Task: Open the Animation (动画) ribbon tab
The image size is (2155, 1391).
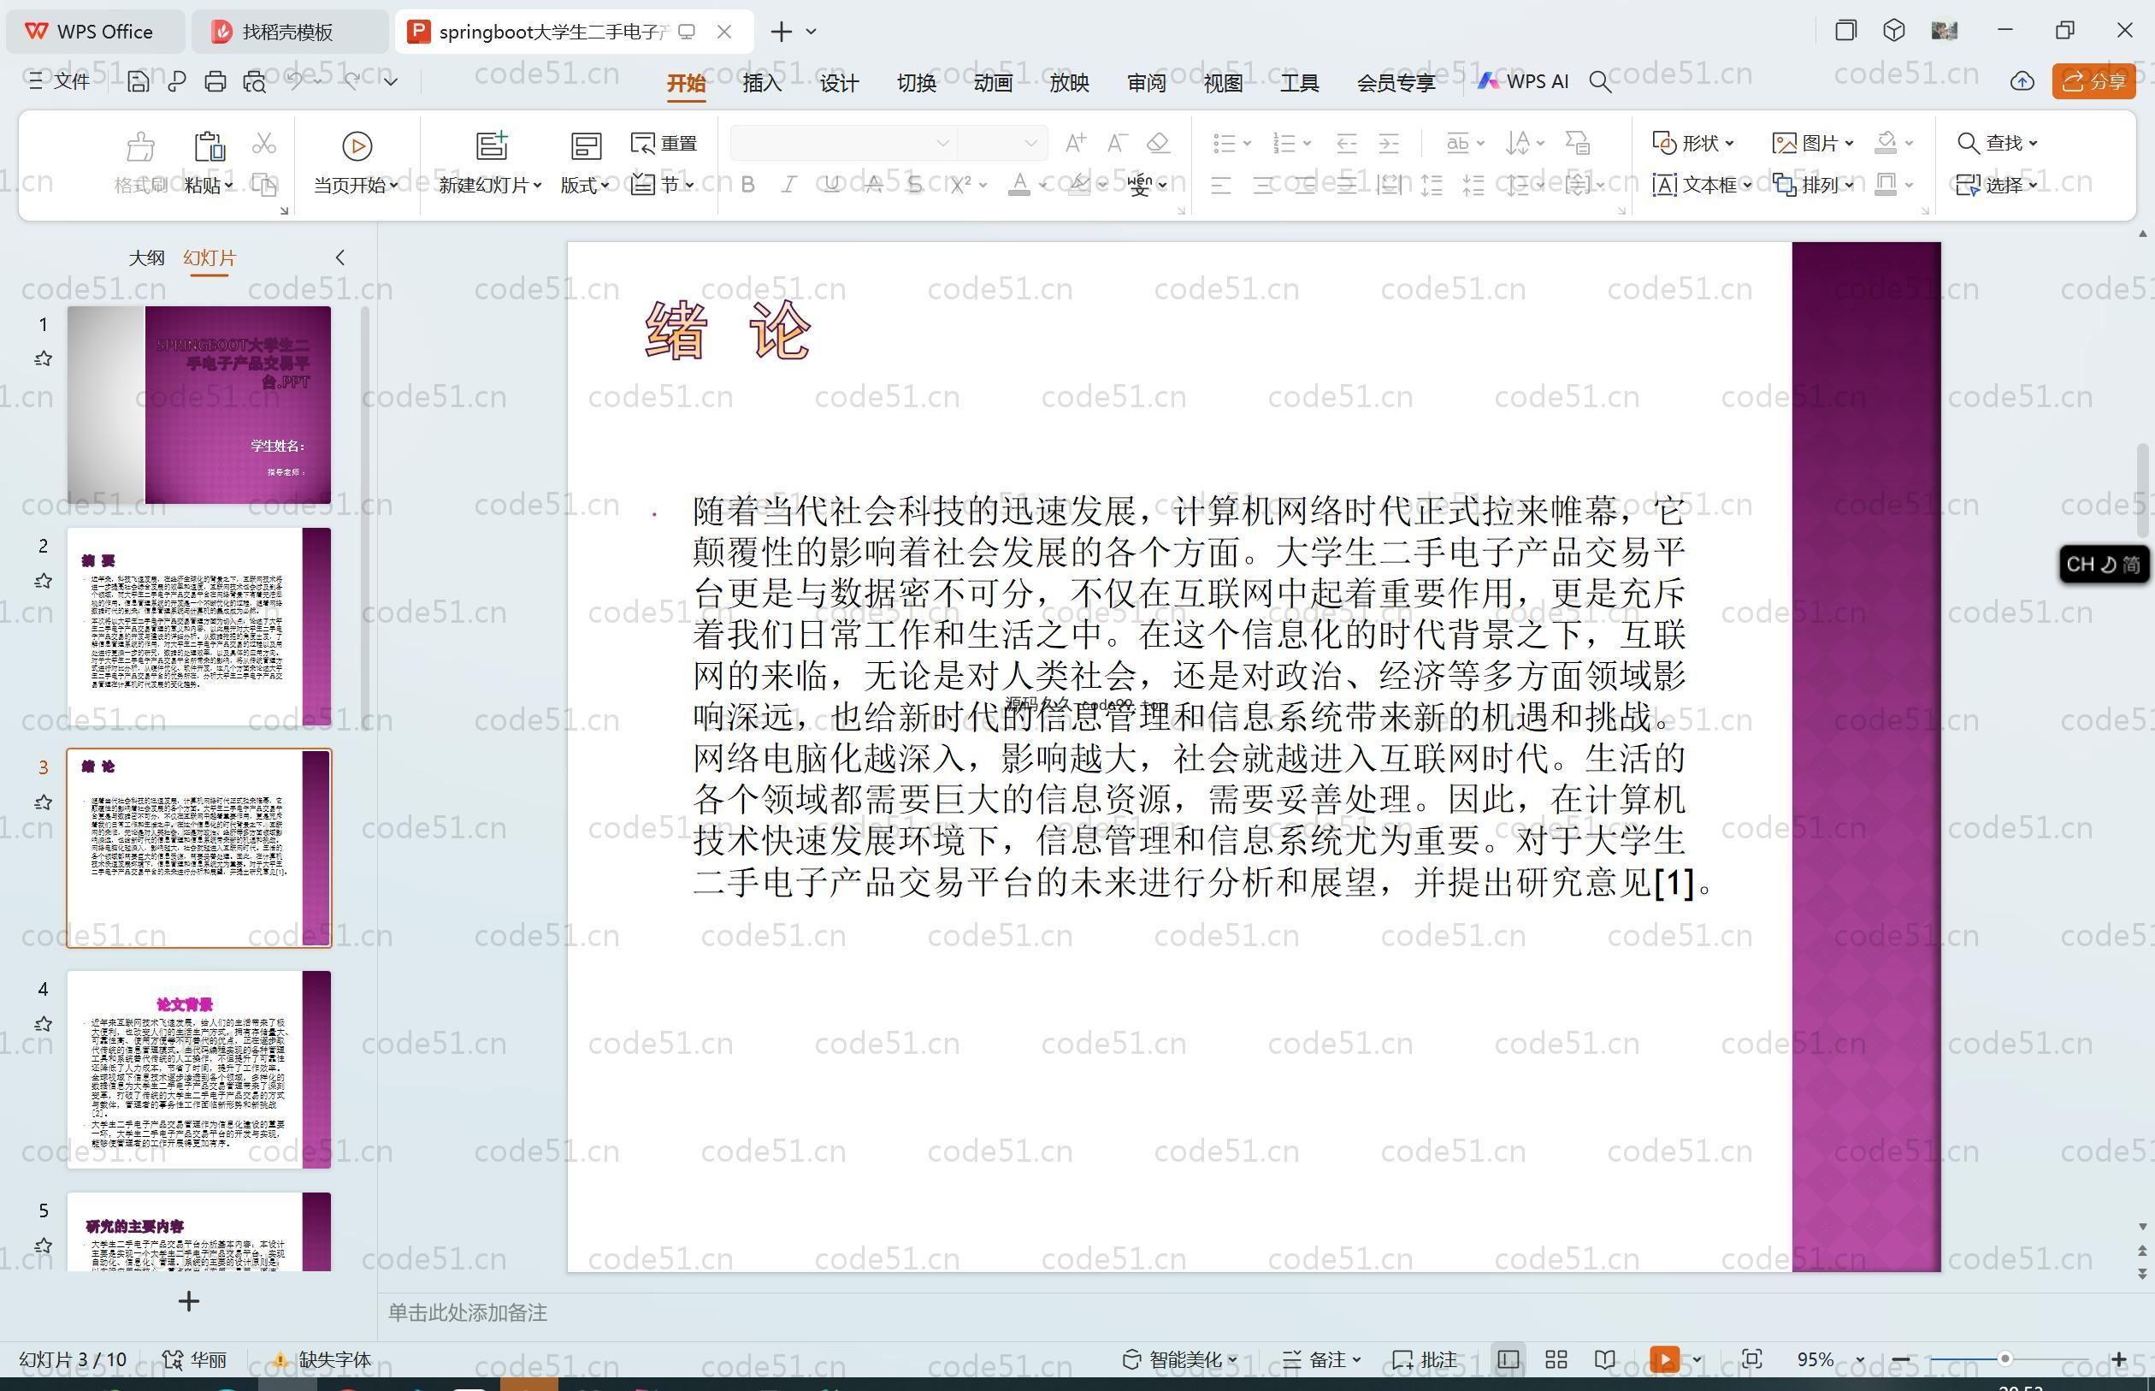Action: [992, 83]
